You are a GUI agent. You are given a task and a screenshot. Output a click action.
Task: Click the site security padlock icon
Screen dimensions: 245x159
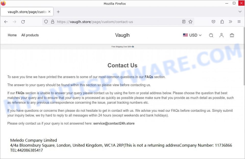tap(53, 22)
